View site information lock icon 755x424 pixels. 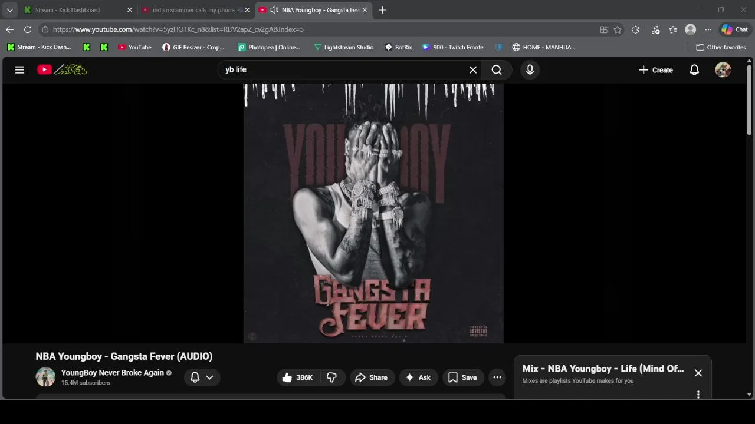pos(45,29)
